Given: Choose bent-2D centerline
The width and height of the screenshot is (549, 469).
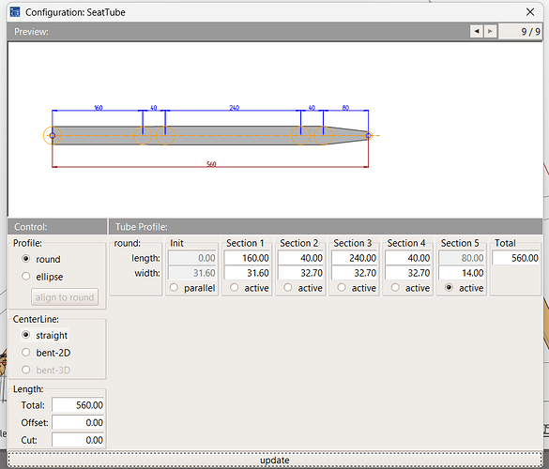Looking at the screenshot, I should click(x=26, y=353).
